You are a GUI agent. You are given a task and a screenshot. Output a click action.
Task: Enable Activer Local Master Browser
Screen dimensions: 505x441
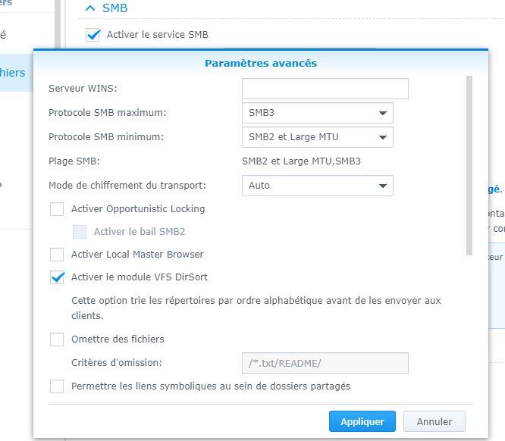click(x=57, y=255)
